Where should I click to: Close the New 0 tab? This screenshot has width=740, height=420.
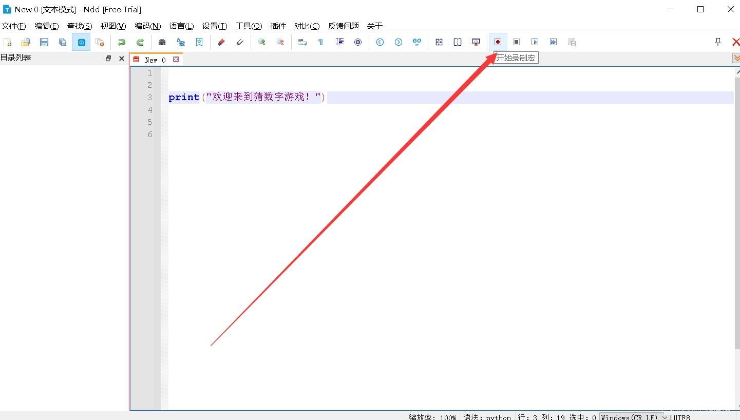point(176,60)
